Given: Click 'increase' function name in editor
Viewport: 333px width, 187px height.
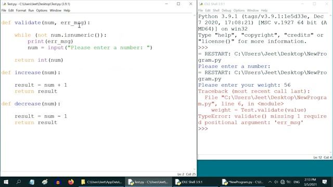Looking at the screenshot, I should (28, 73).
